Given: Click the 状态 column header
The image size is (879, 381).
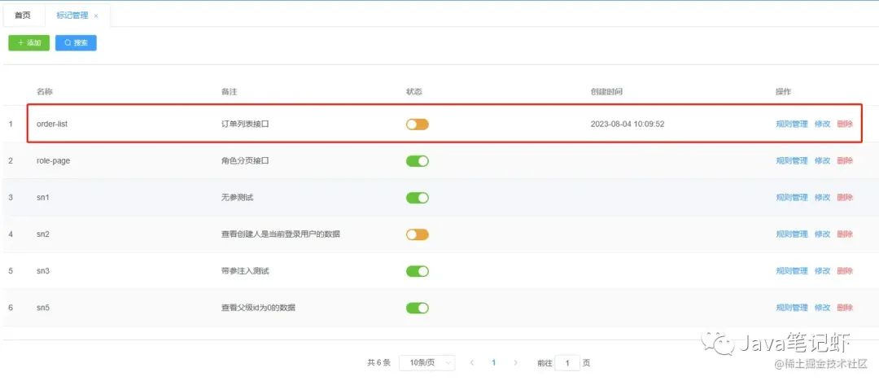Looking at the screenshot, I should [x=413, y=91].
